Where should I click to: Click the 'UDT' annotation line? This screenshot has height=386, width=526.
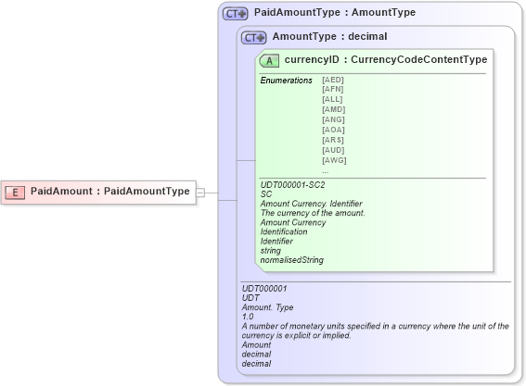(x=250, y=298)
